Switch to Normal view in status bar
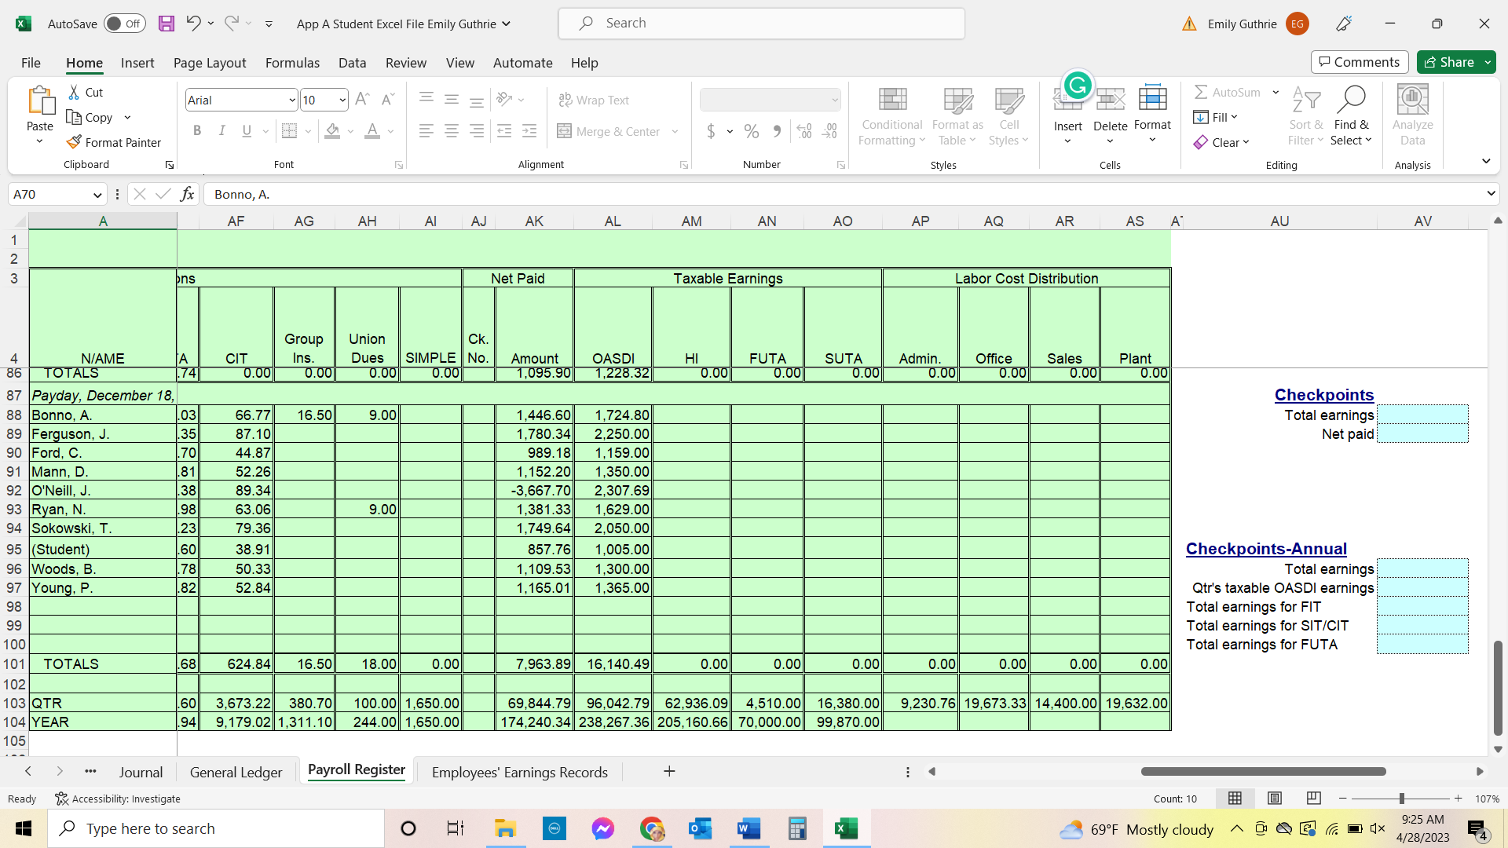1508x848 pixels. [1235, 799]
